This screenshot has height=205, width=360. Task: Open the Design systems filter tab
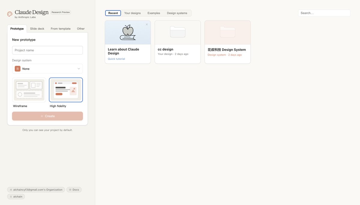click(x=177, y=13)
